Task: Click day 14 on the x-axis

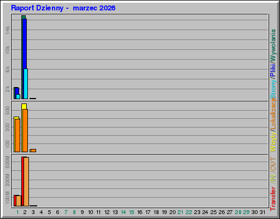Action: [x=124, y=212]
